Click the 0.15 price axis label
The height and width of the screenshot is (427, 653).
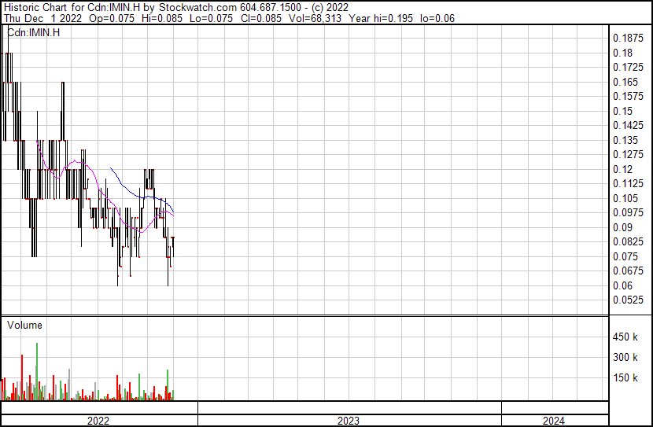[x=622, y=111]
